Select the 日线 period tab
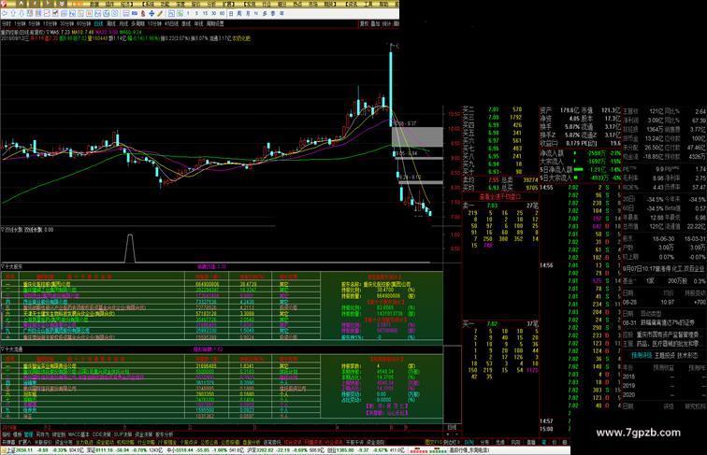The image size is (707, 455). tap(98, 23)
